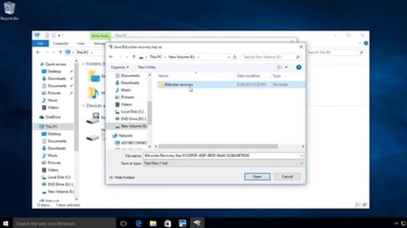Click the Cancel button
The width and height of the screenshot is (407, 228).
287,177
